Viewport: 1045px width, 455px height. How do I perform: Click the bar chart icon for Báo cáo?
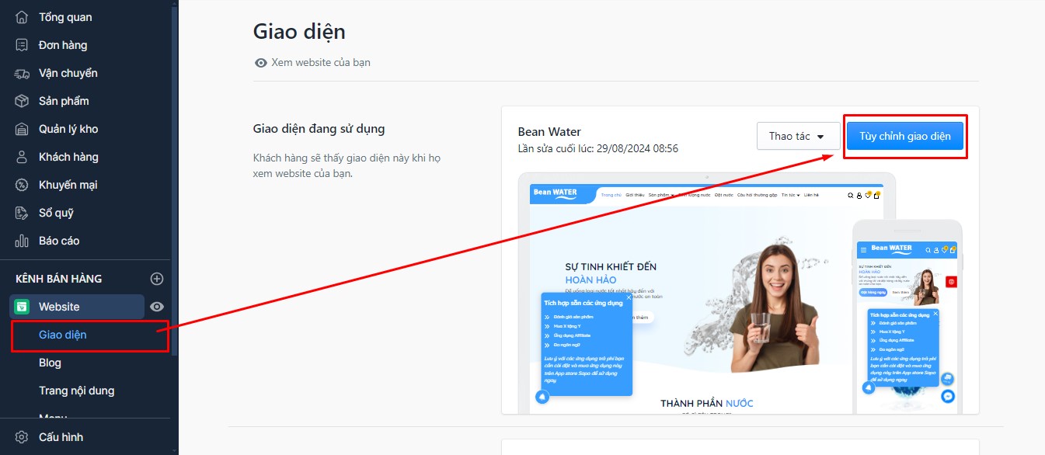[22, 241]
